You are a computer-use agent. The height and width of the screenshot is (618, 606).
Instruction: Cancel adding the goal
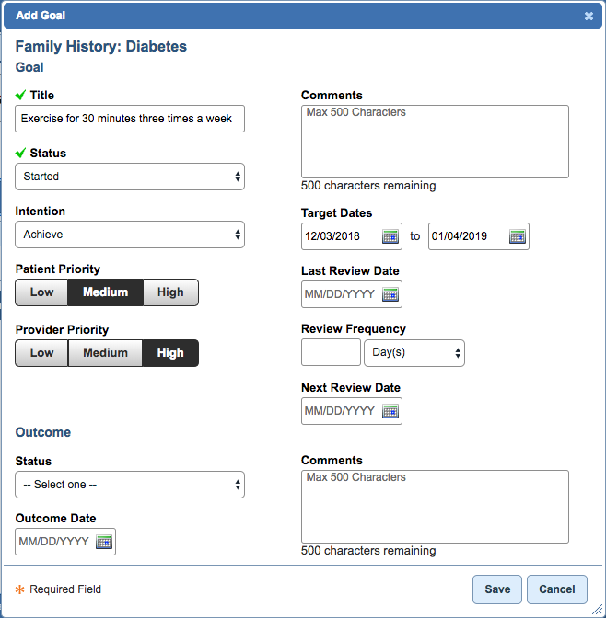[x=557, y=589]
